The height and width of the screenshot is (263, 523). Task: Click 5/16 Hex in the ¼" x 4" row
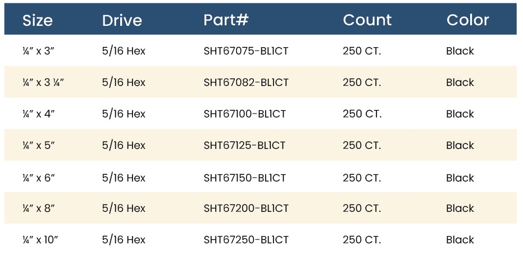point(124,114)
